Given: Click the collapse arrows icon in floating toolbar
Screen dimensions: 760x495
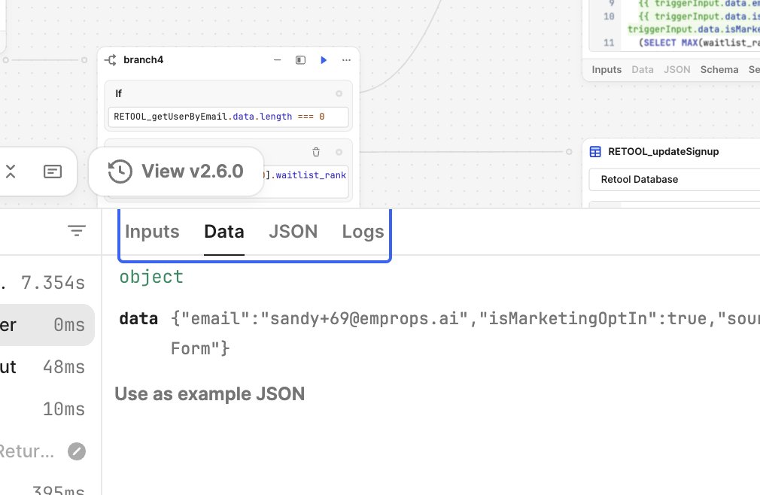Looking at the screenshot, I should click(x=11, y=172).
